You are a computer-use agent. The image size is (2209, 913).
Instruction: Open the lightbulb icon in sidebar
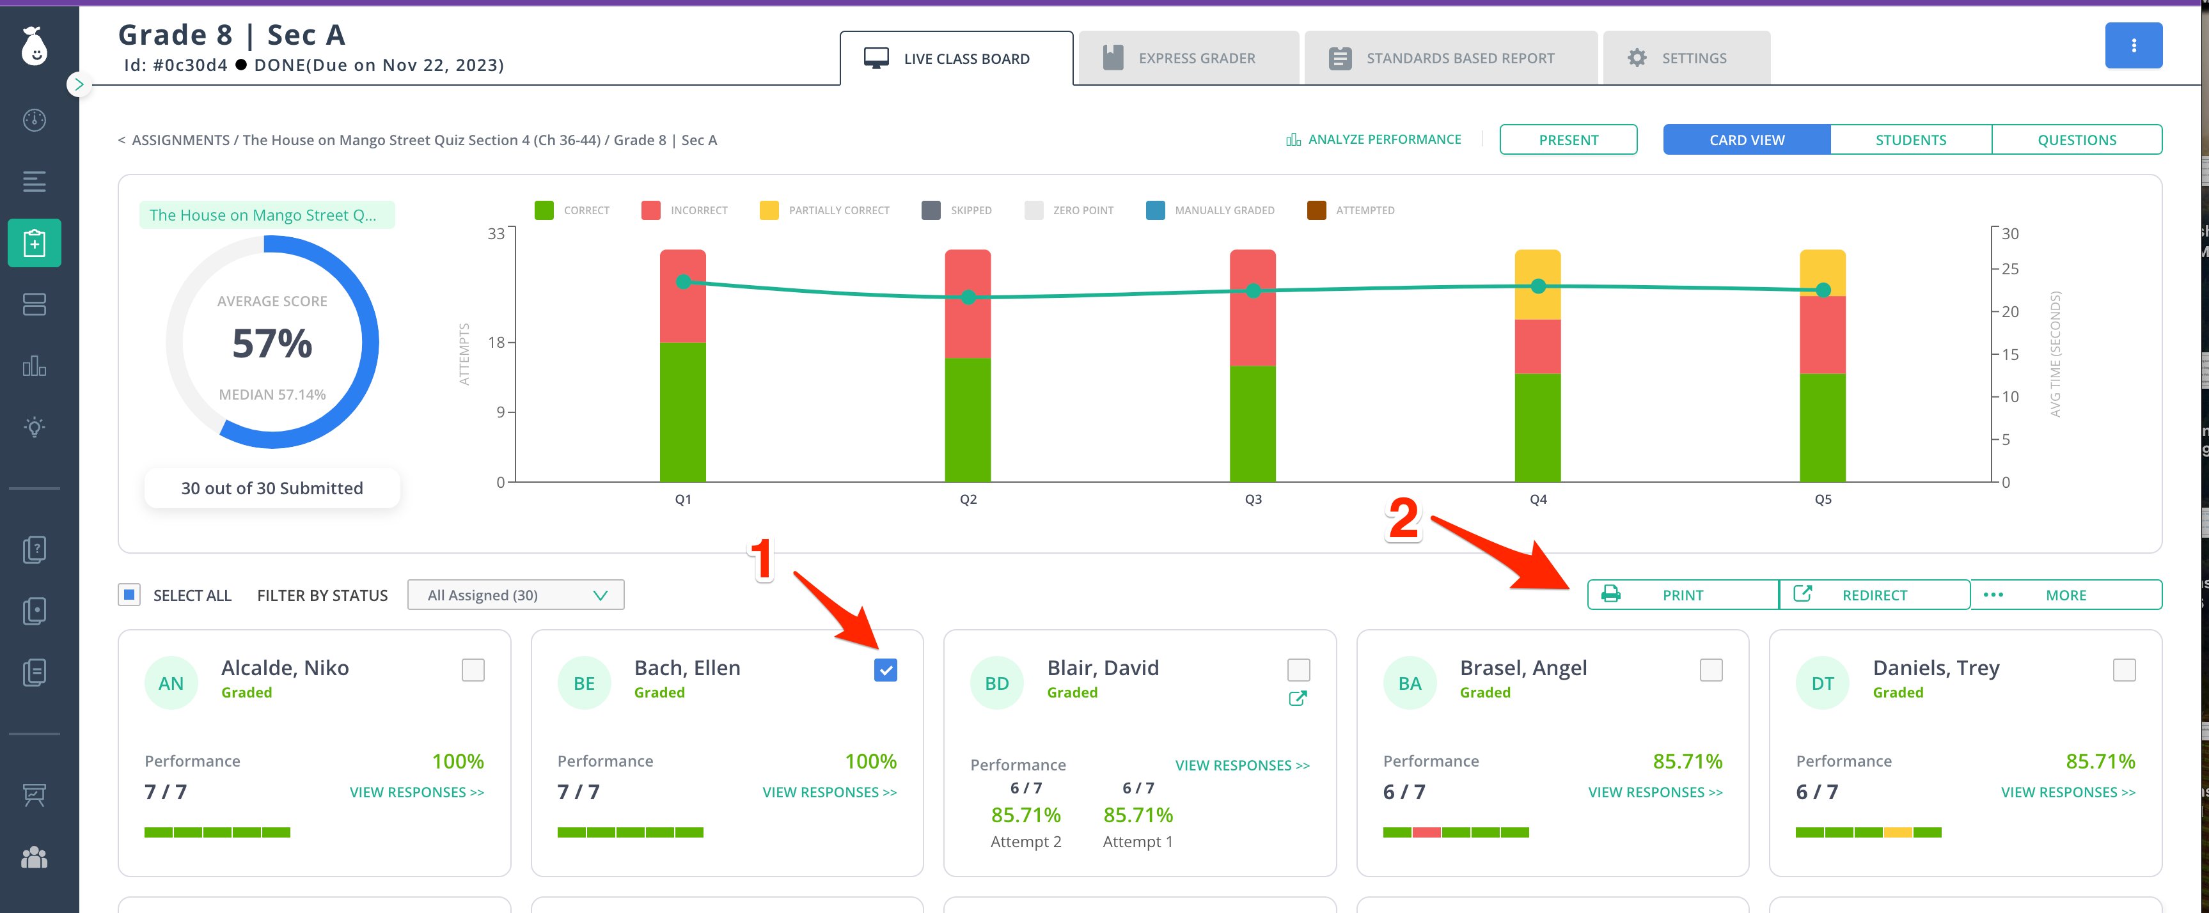(35, 427)
